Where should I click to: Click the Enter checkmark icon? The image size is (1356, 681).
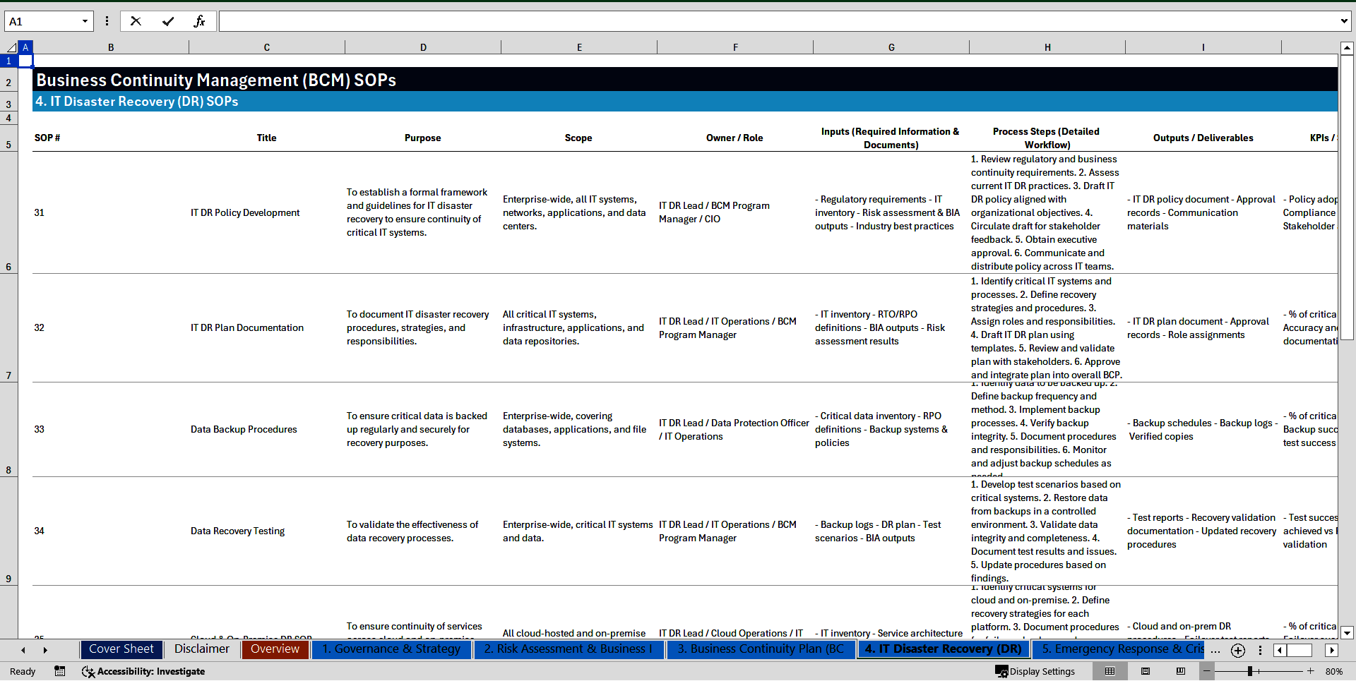167,21
